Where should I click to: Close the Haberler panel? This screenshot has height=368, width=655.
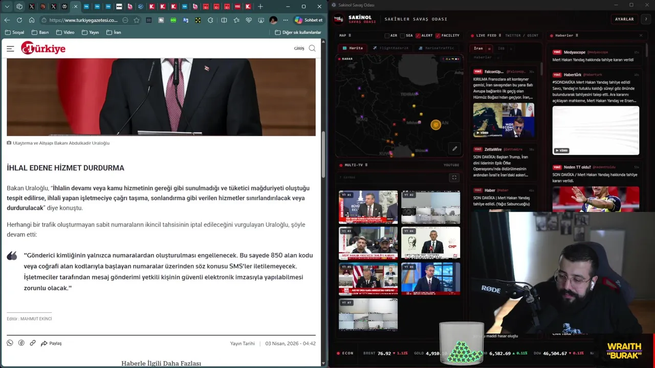(641, 35)
